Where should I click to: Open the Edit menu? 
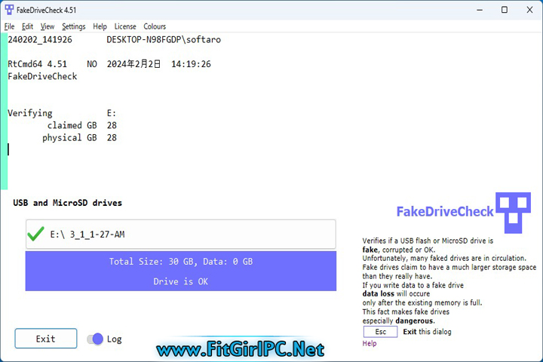click(x=27, y=26)
